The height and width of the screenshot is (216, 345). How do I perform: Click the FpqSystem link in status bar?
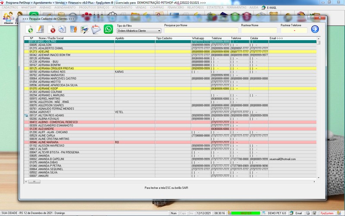327,213
